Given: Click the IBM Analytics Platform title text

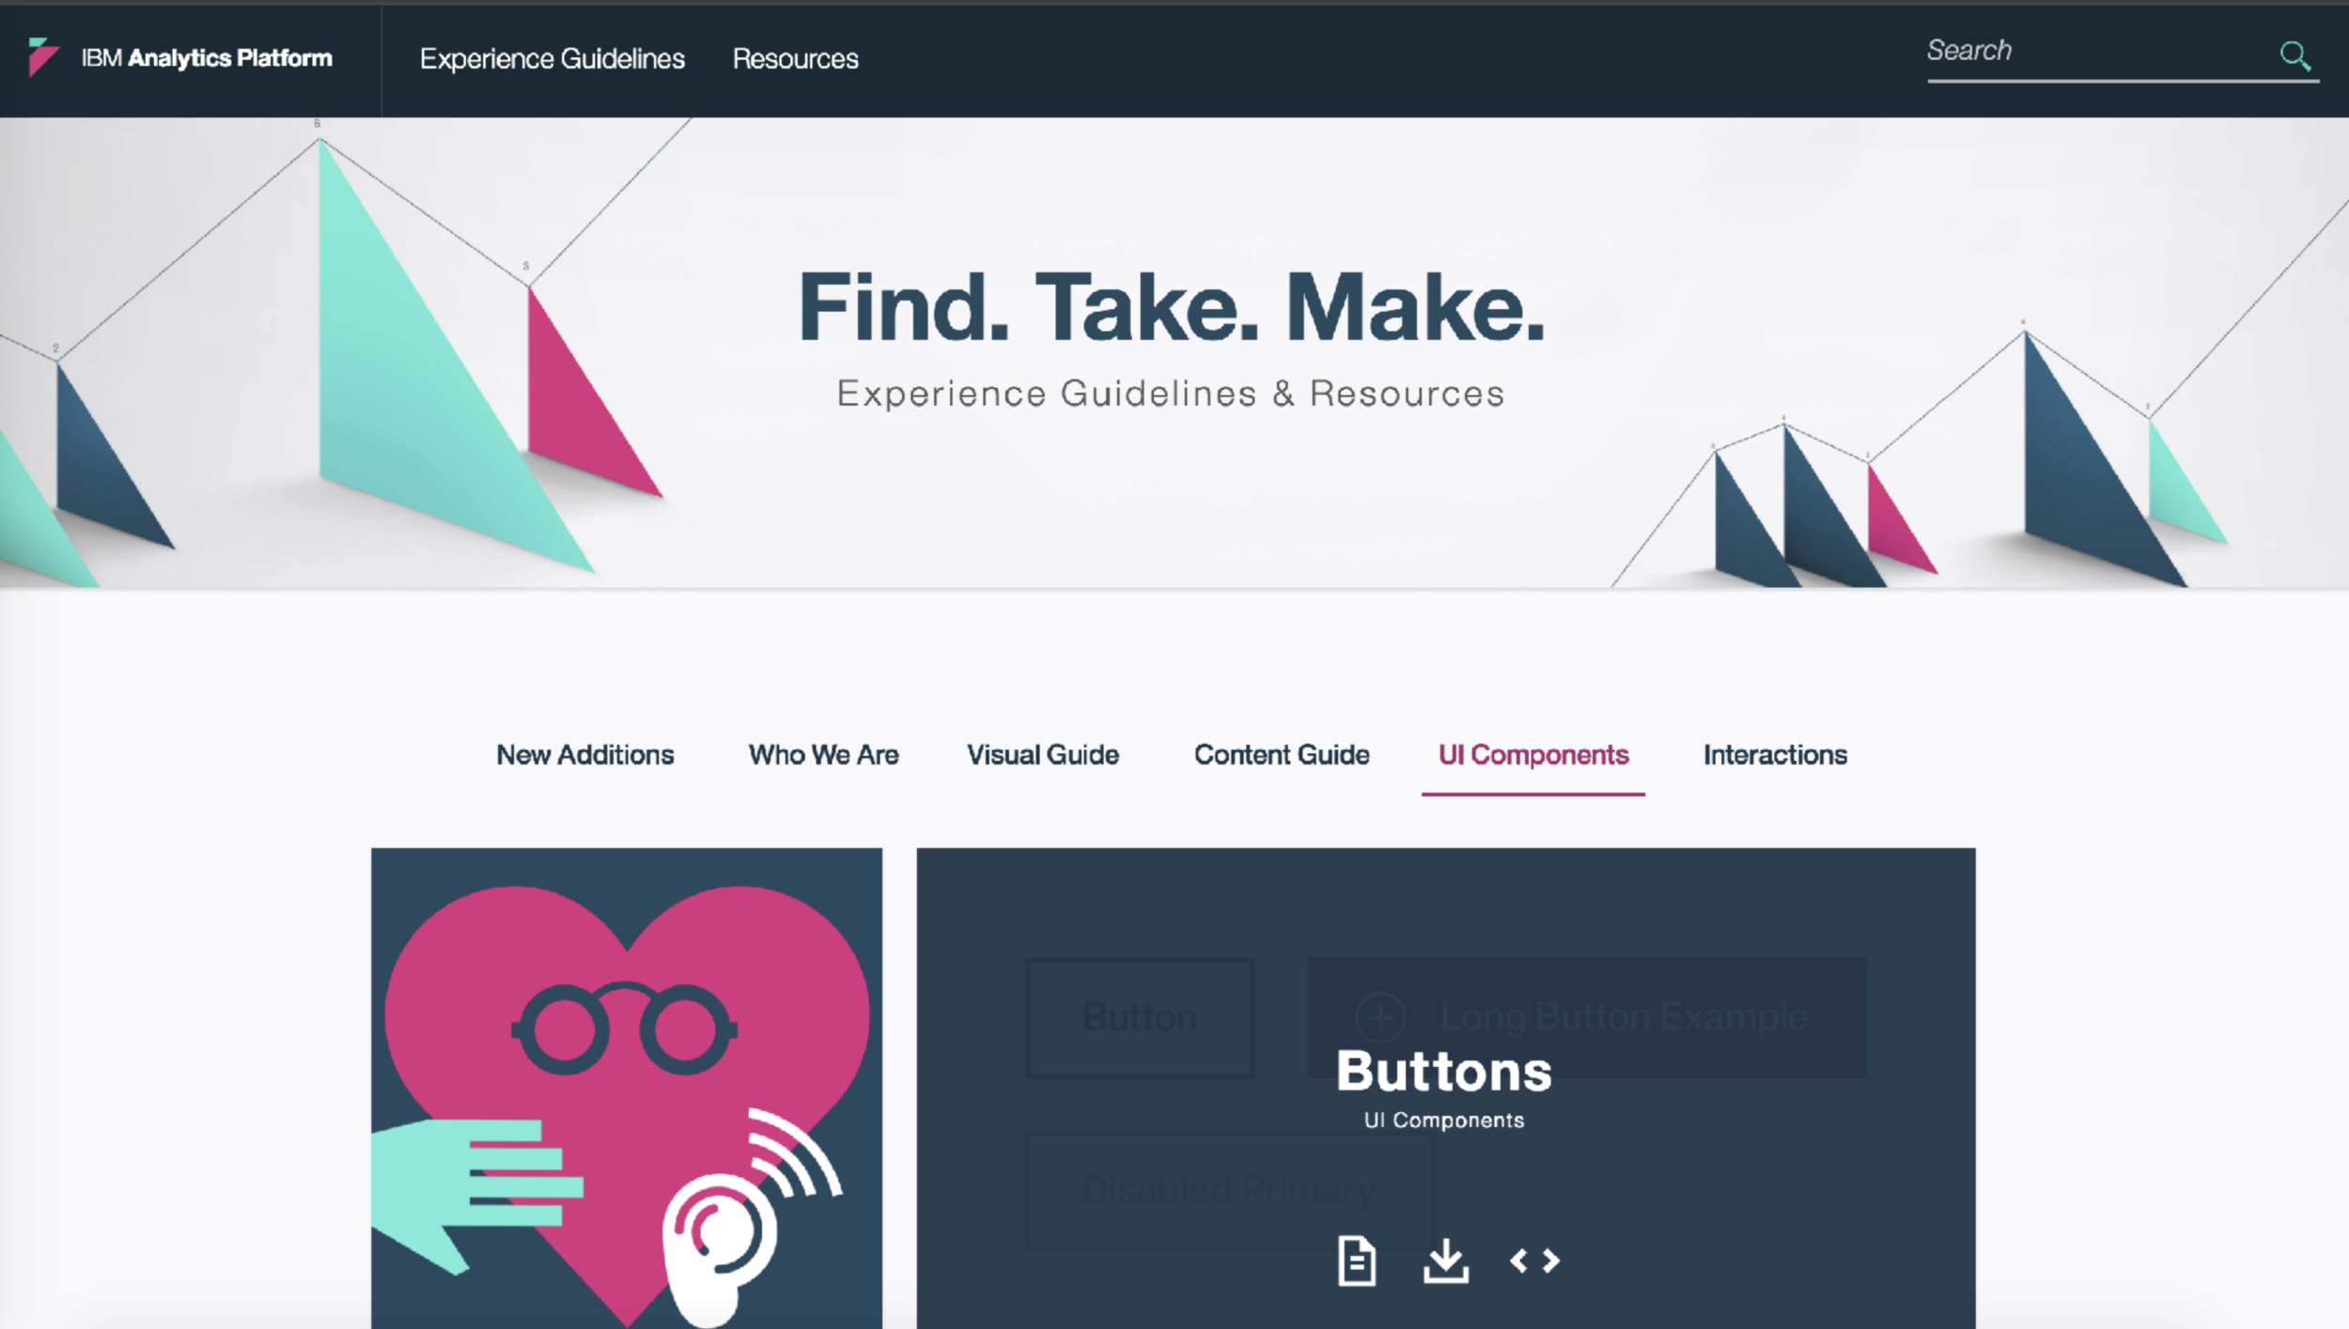Looking at the screenshot, I should [x=207, y=58].
